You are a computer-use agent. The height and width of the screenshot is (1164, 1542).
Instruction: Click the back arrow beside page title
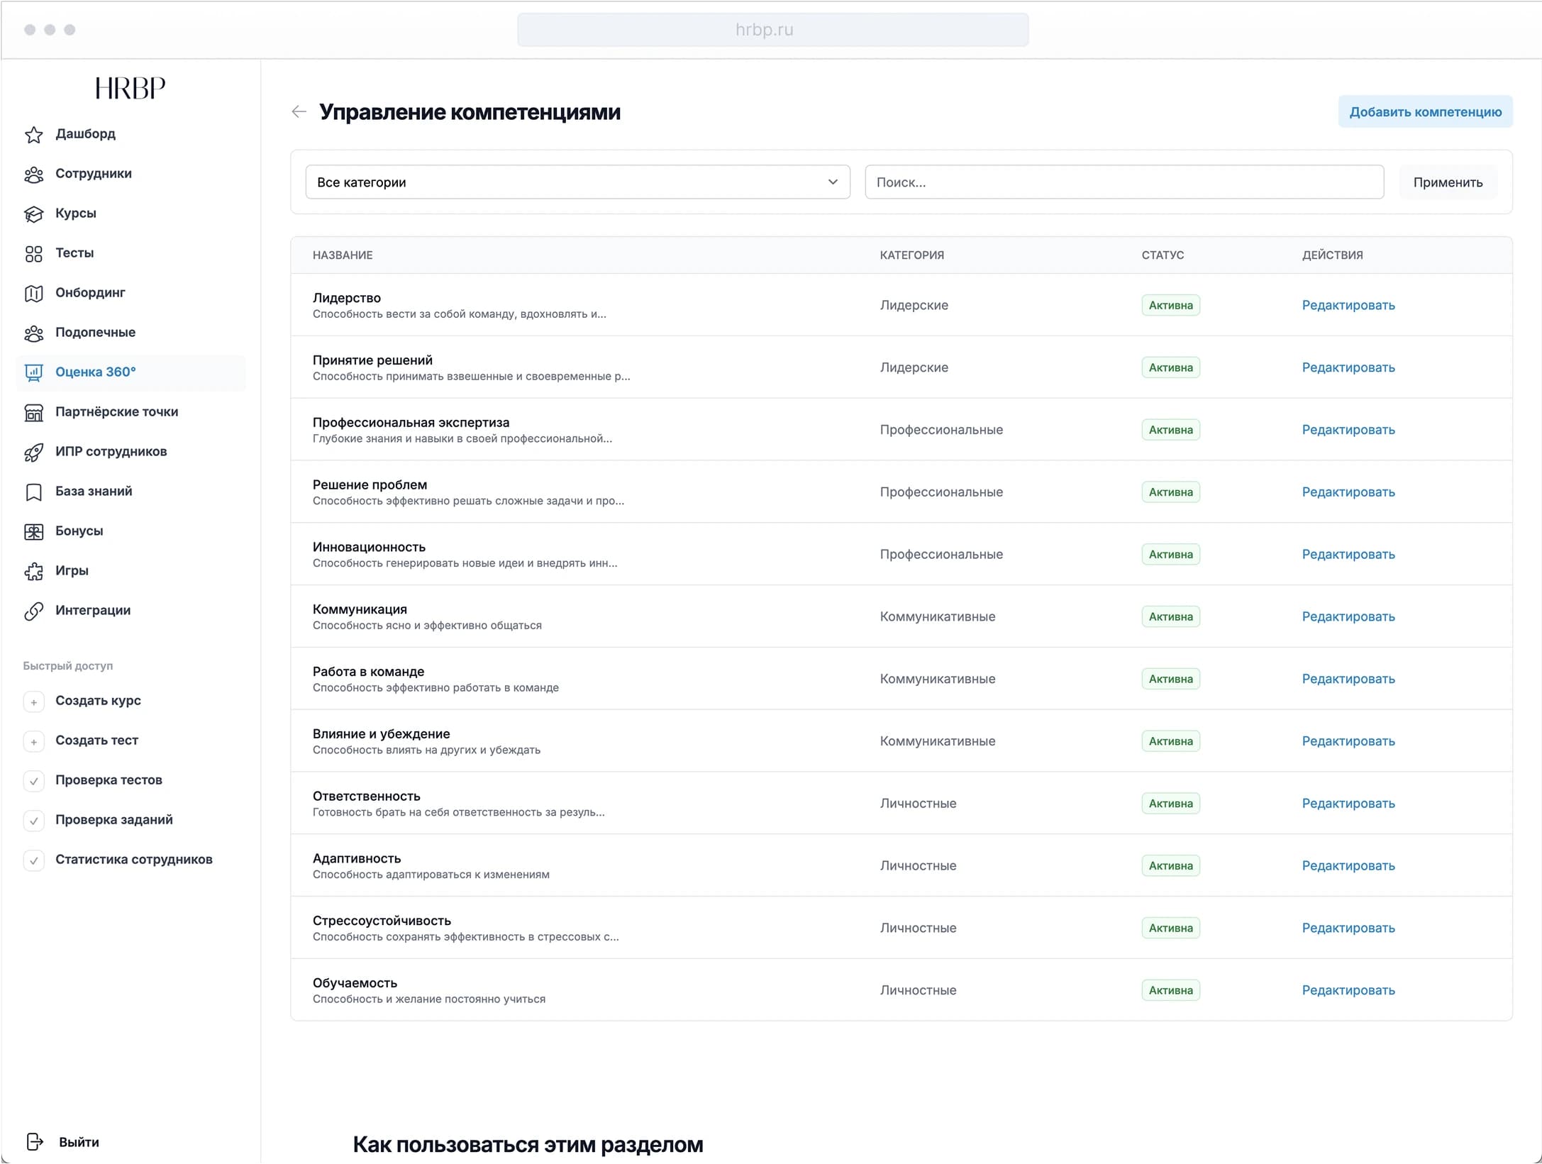click(x=299, y=111)
